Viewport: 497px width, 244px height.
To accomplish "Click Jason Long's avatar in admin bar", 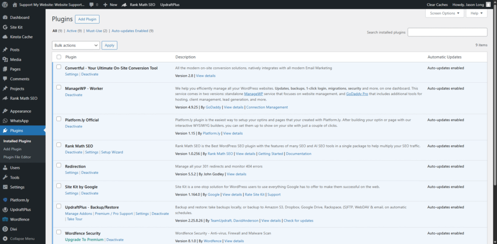I will [488, 5].
